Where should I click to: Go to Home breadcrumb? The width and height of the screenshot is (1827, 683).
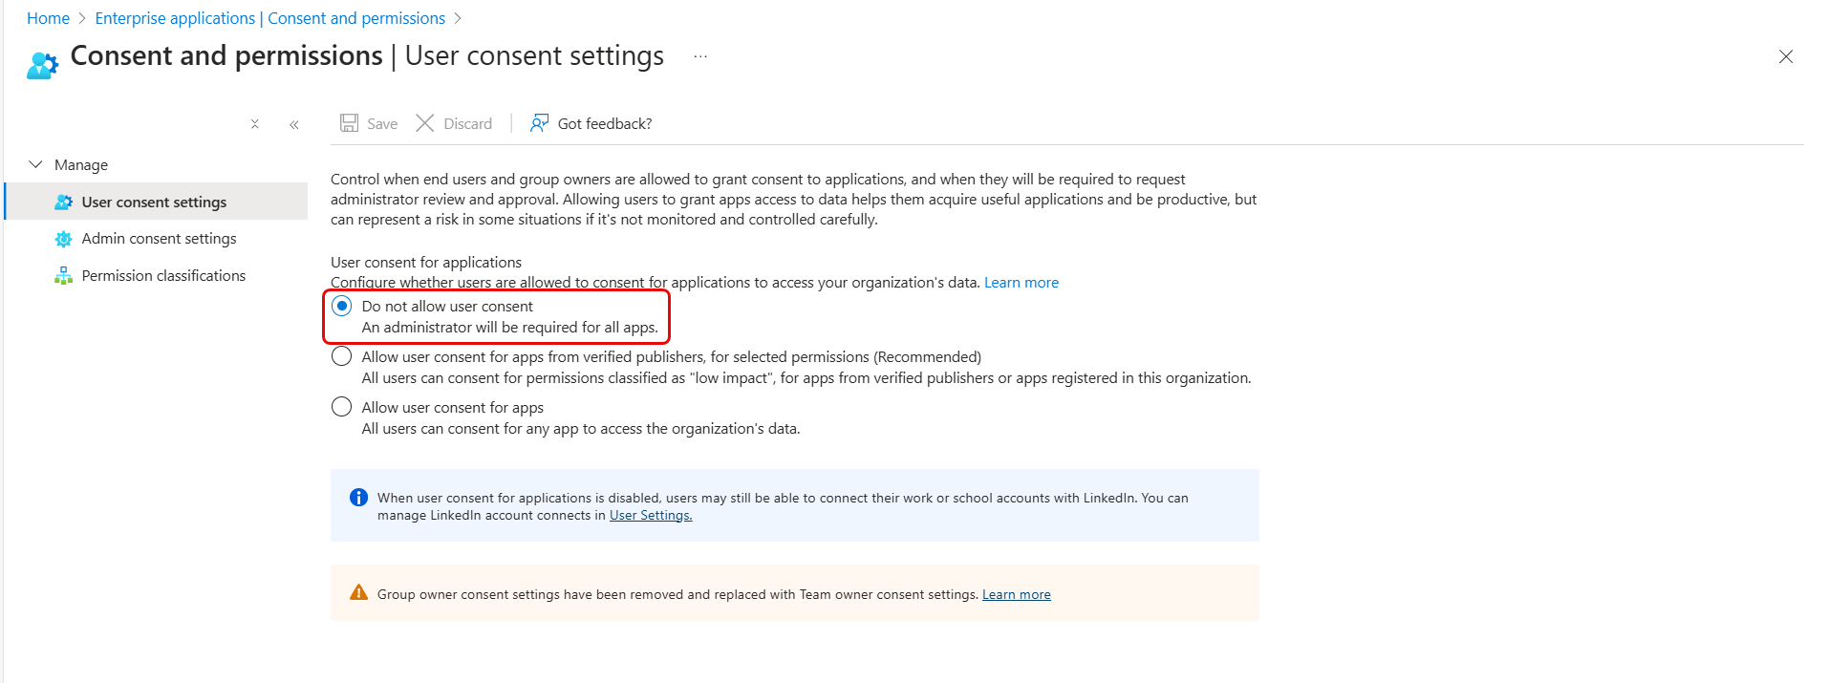point(48,18)
